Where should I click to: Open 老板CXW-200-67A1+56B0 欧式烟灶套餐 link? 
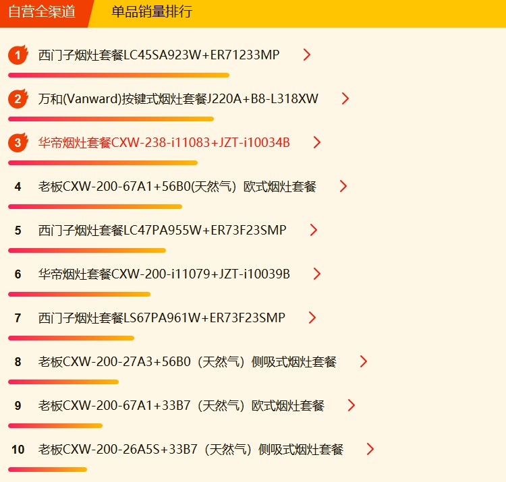click(177, 186)
